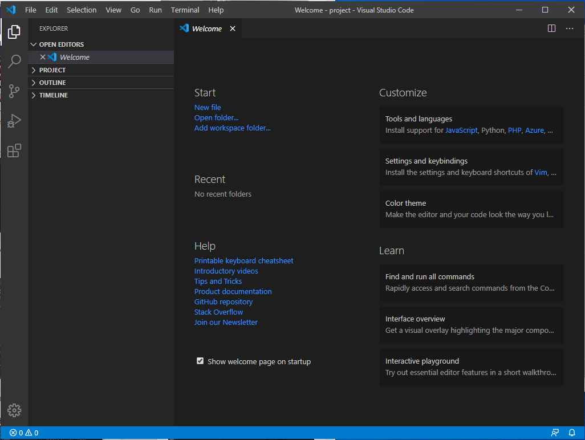Open the Interactive playground card
585x440 pixels.
tap(471, 367)
